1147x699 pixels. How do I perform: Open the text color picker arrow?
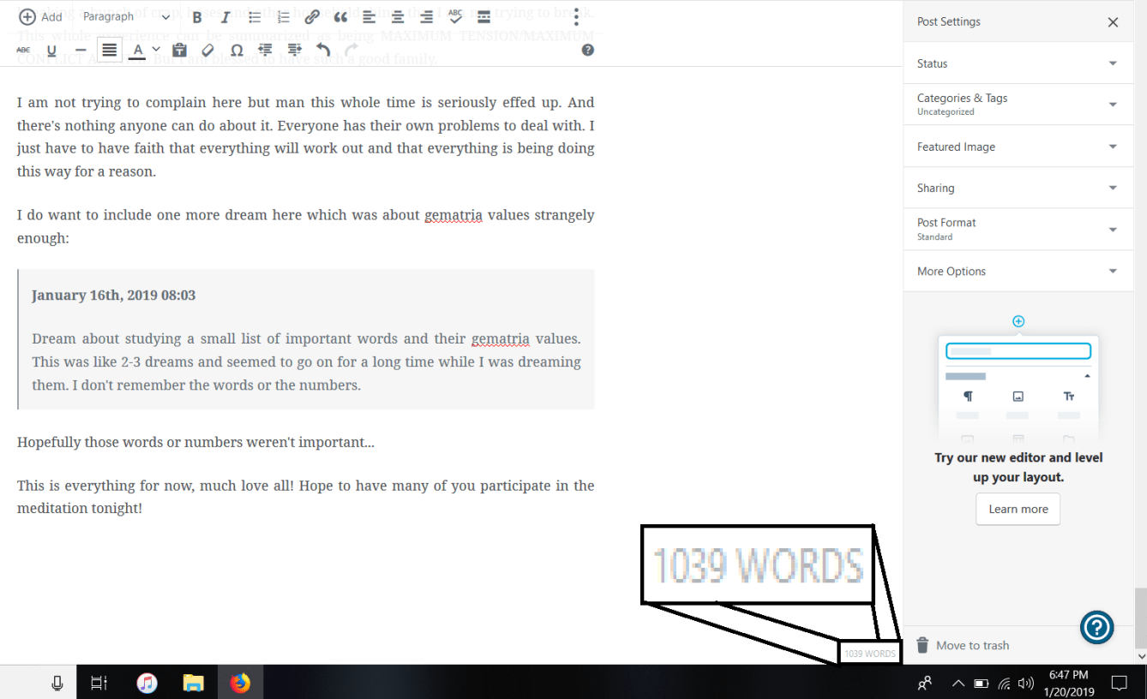(x=156, y=51)
